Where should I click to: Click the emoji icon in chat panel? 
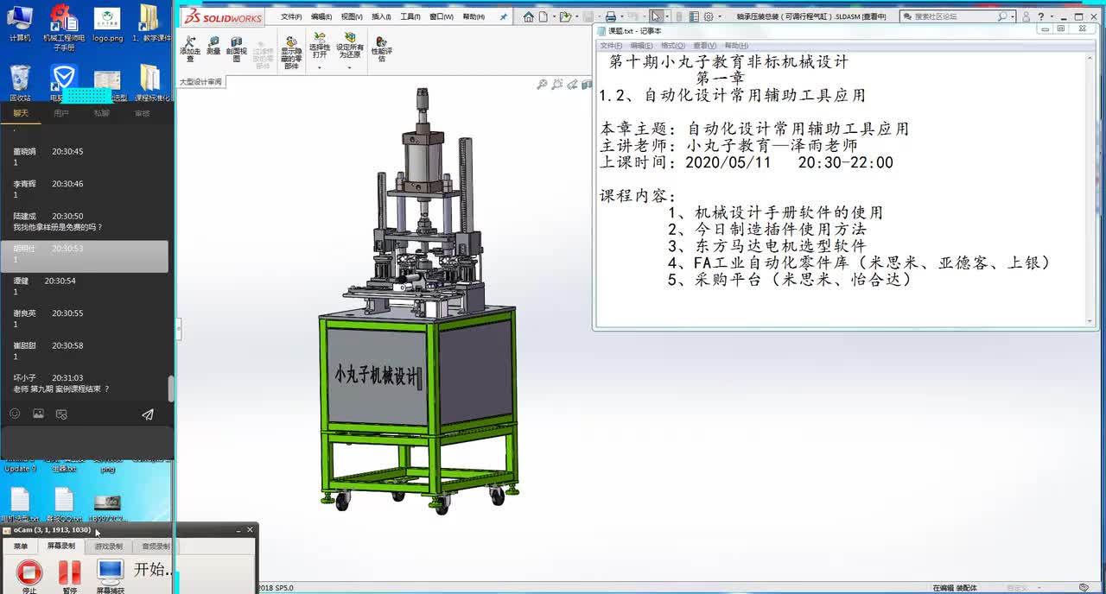[x=15, y=414]
